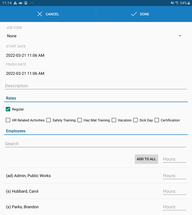Uncheck the Regular rate checkbox

point(8,109)
